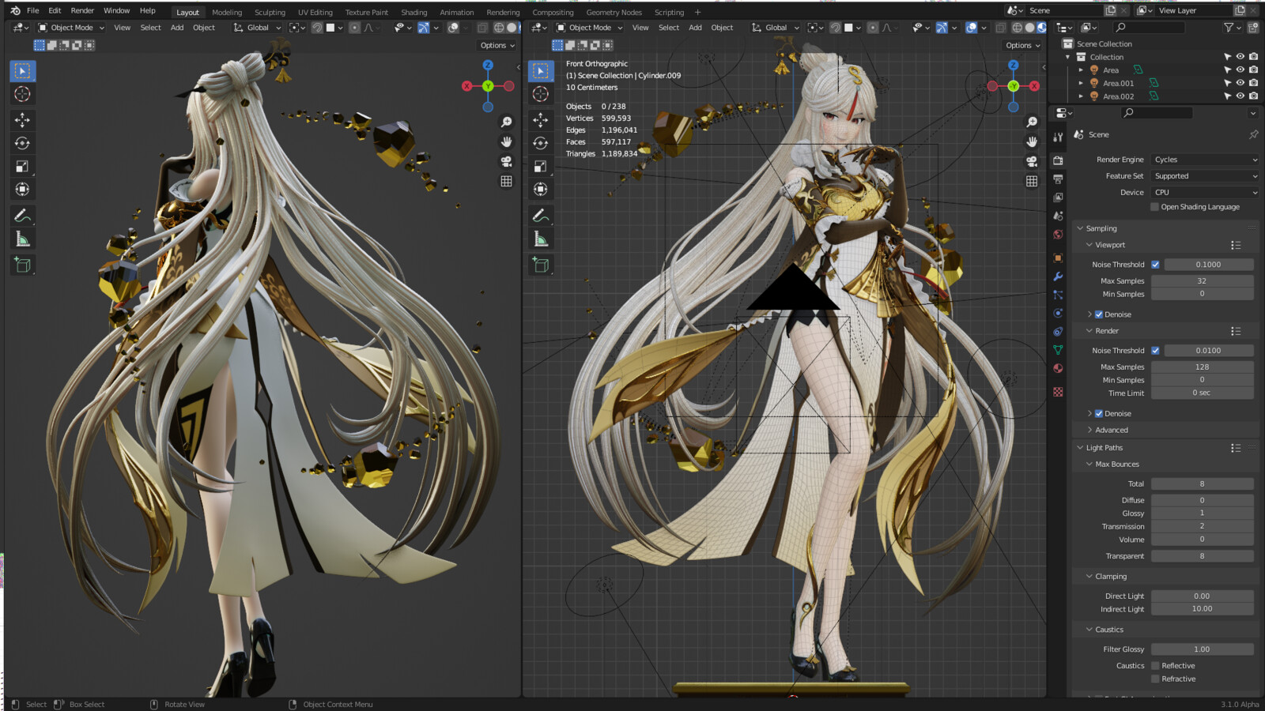Hide the Area light in outliner

[1240, 70]
